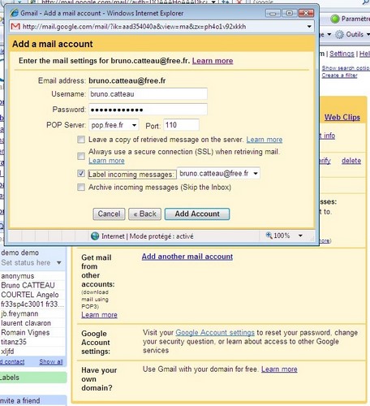Click the Labels section header in the sidebar
The image size is (370, 406).
33,378
